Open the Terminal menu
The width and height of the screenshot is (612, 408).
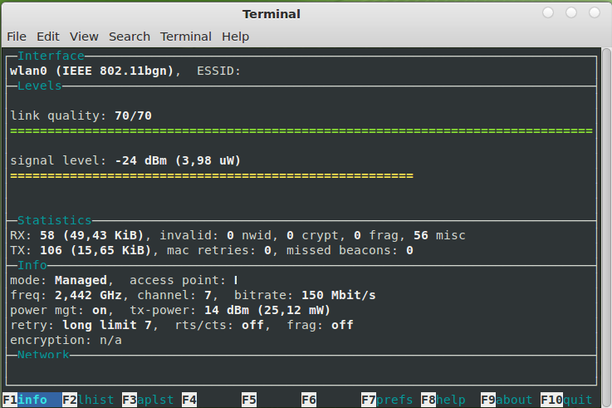coord(186,37)
